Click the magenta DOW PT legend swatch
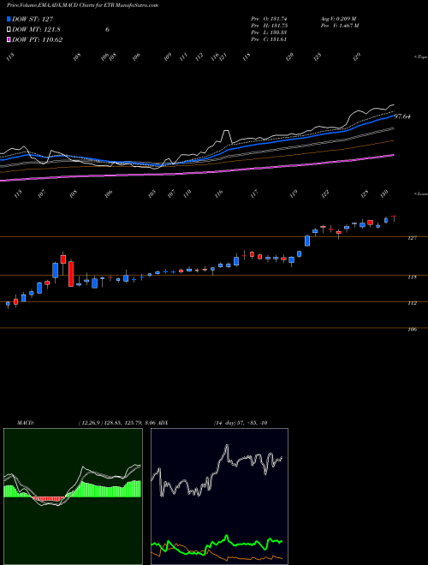This screenshot has height=565, width=428. tap(9, 39)
